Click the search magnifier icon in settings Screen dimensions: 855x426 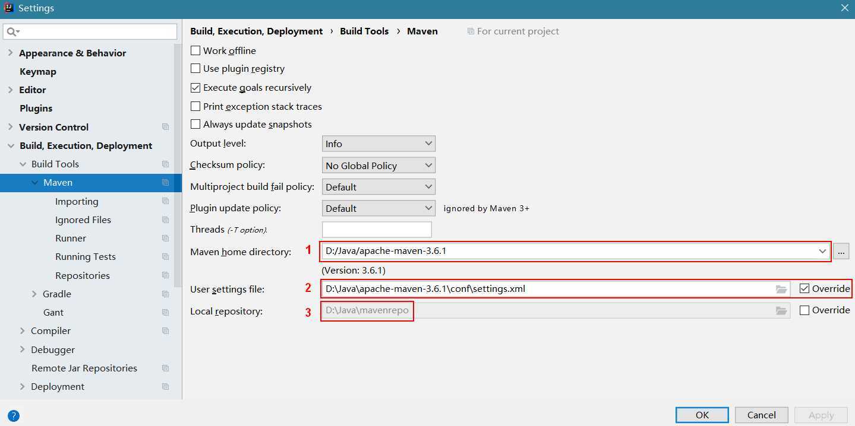click(x=13, y=31)
